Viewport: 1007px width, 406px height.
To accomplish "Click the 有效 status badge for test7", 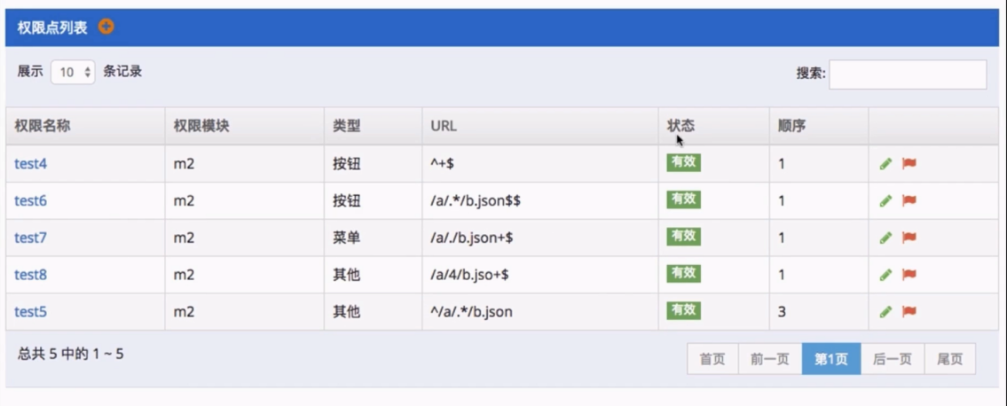I will (683, 238).
